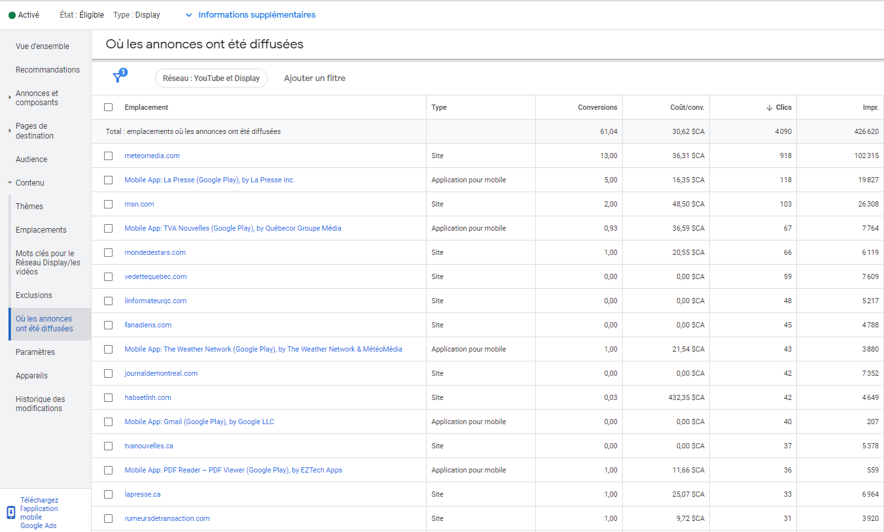Open The Weather Network app link
This screenshot has height=532, width=884.
264,349
